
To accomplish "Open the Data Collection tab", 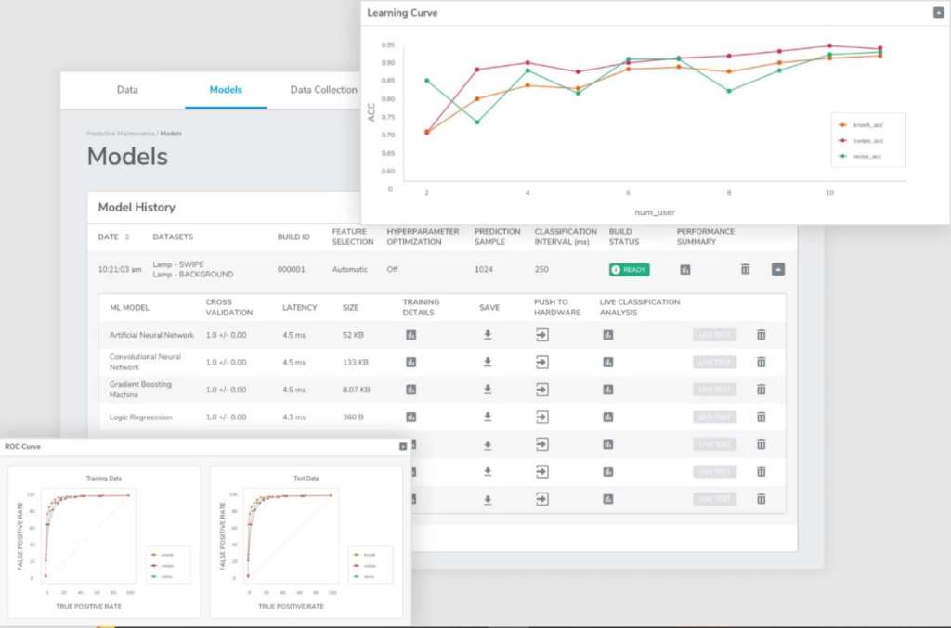I will click(x=323, y=90).
